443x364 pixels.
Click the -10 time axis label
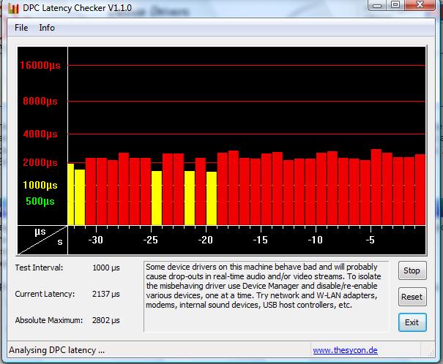click(x=315, y=240)
